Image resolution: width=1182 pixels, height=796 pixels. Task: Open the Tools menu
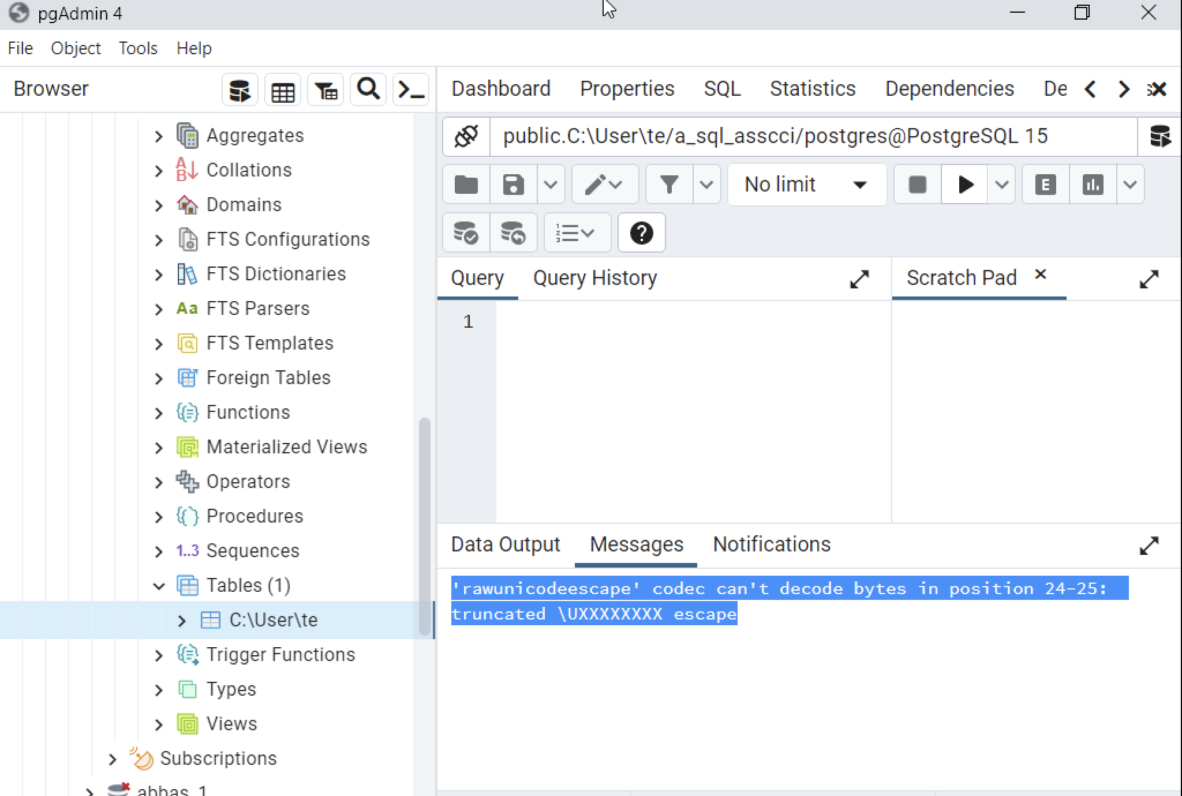[x=137, y=48]
